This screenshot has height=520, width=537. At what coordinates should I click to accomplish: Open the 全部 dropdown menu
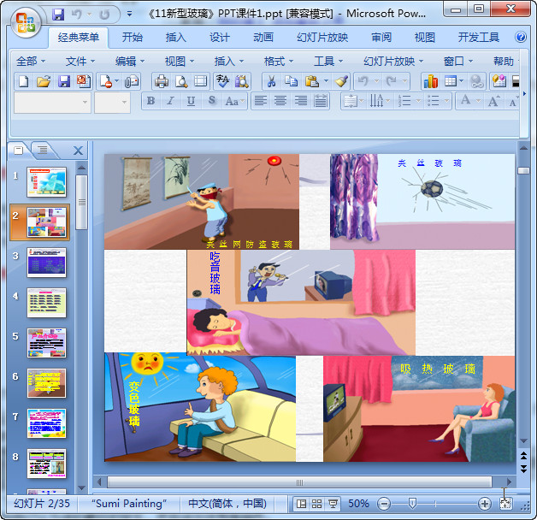click(x=30, y=62)
